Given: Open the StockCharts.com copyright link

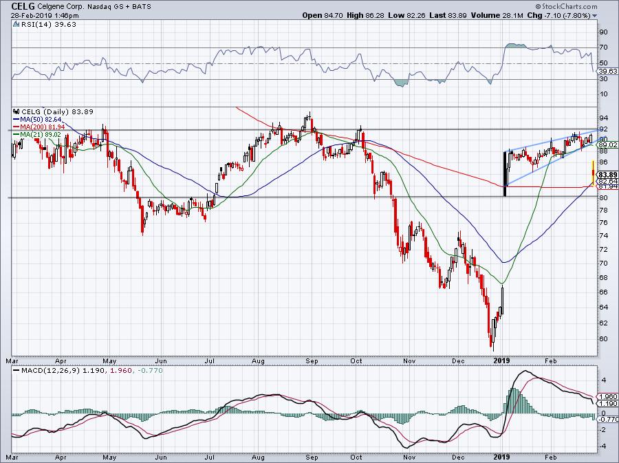Looking at the screenshot, I should tap(566, 6).
